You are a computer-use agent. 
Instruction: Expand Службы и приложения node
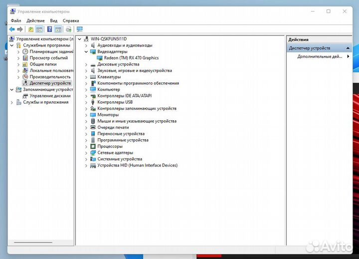pos(12,102)
